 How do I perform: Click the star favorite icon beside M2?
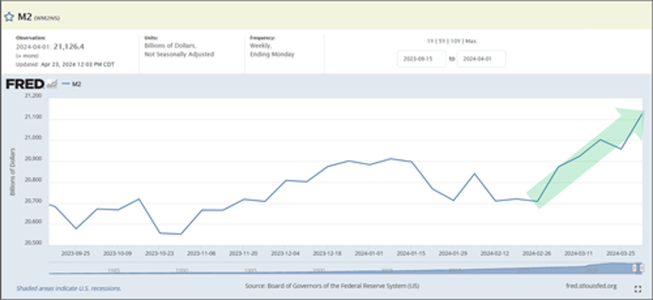[8, 17]
